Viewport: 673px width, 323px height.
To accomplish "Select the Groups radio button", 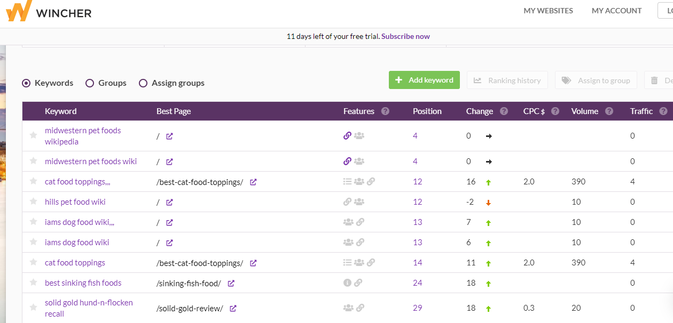I will click(x=90, y=83).
